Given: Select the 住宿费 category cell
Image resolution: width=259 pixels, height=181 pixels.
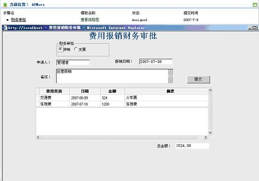Looking at the screenshot, I should 54,104.
